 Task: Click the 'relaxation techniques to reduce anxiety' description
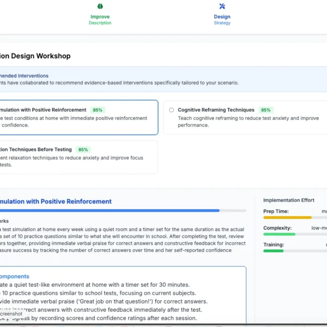coord(71,161)
